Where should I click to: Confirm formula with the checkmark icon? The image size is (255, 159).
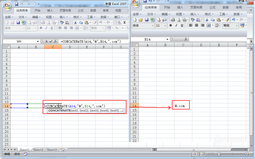tap(51, 41)
